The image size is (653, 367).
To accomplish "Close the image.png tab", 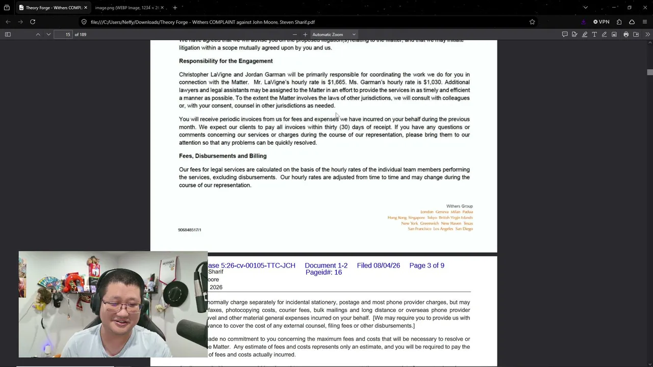I will (x=162, y=8).
